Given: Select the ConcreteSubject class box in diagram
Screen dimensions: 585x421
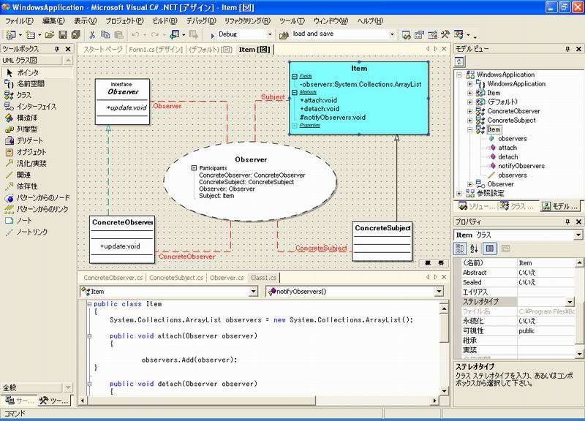Looking at the screenshot, I should click(x=382, y=241).
